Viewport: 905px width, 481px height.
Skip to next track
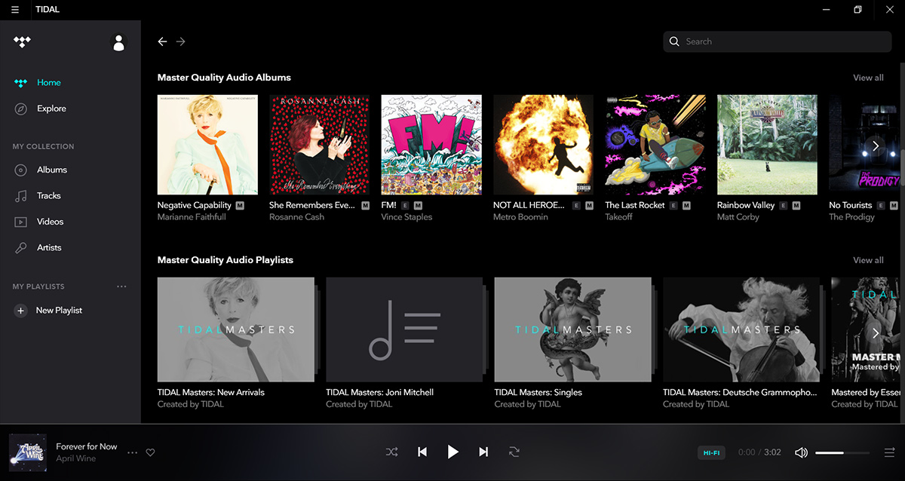click(x=483, y=452)
